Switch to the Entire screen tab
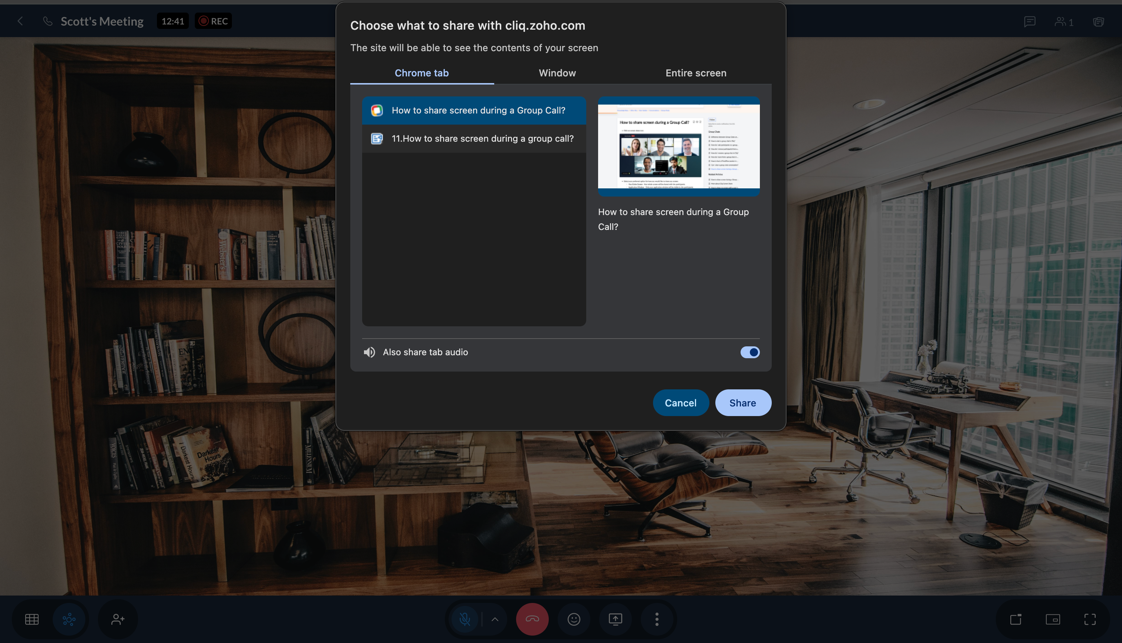 coord(696,73)
